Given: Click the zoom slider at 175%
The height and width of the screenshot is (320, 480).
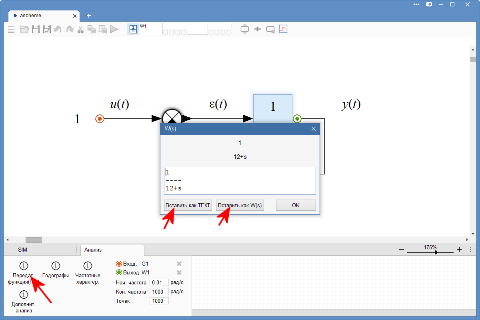Looking at the screenshot, I should pyautogui.click(x=435, y=252).
